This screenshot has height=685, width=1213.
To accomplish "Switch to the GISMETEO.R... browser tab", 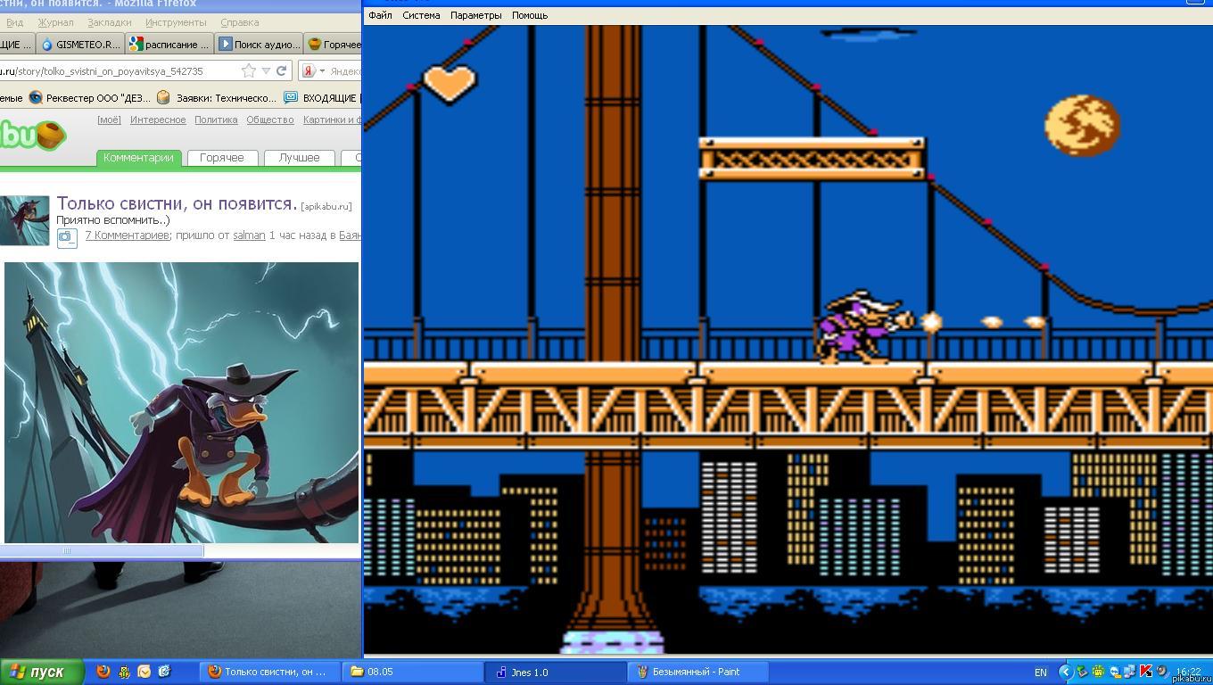I will (x=80, y=44).
